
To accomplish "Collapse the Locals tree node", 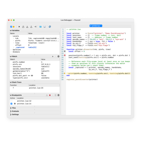I will pos(11,36).
